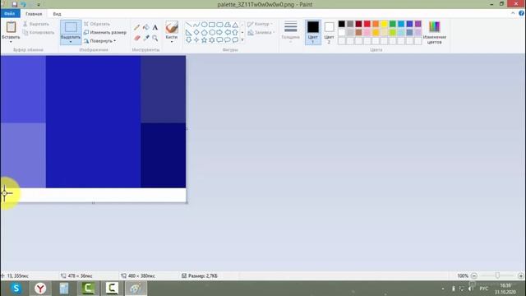Choose the rounded rectangle shape
This screenshot has width=526, height=296.
point(219,25)
